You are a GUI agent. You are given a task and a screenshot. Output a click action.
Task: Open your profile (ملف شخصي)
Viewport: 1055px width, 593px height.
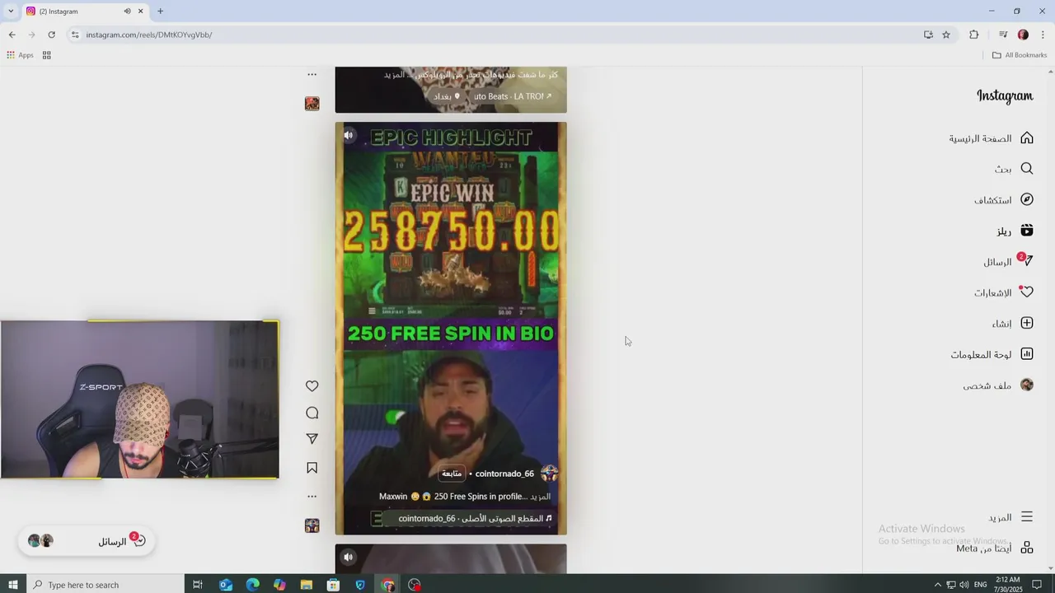pyautogui.click(x=997, y=385)
